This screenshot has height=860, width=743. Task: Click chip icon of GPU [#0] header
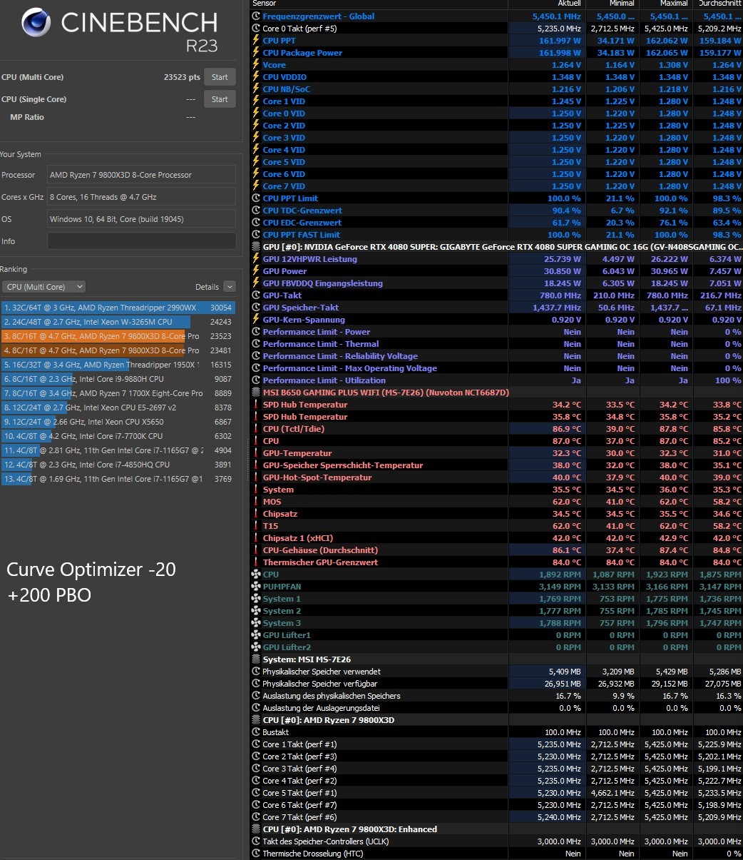[257, 247]
